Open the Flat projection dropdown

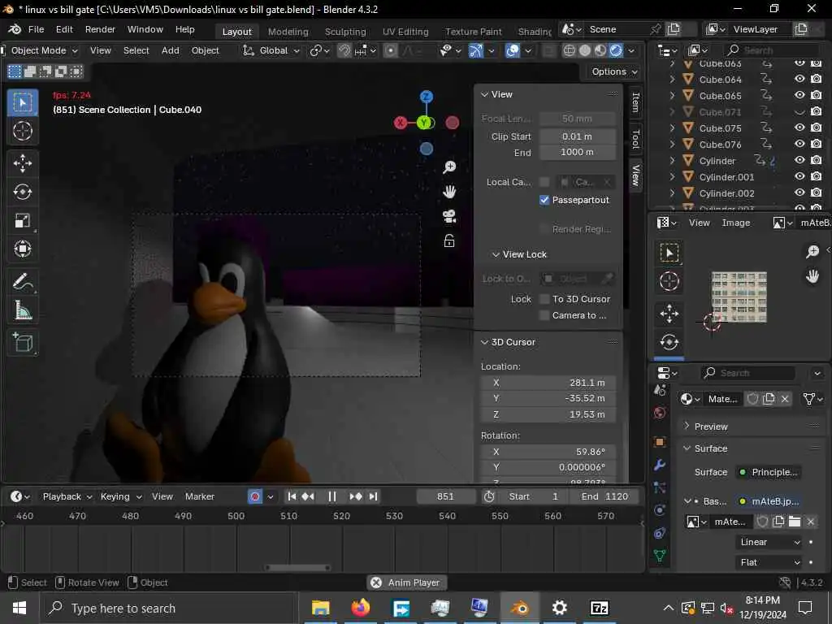pyautogui.click(x=769, y=562)
